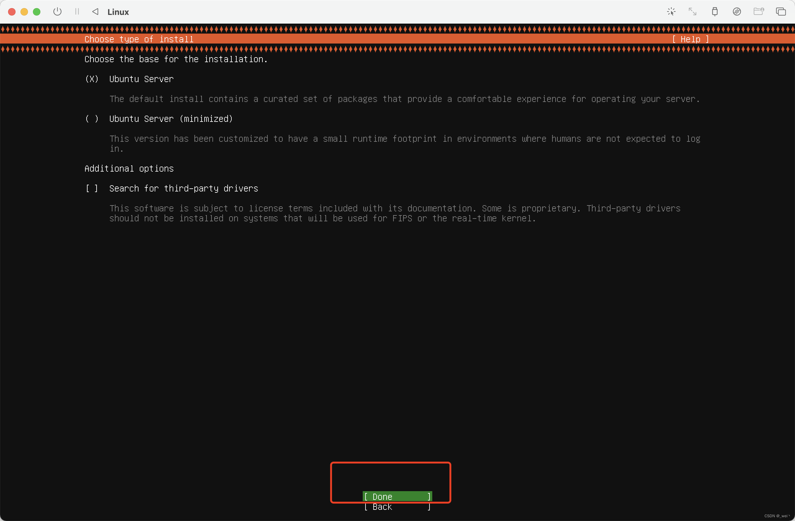The image size is (795, 521).
Task: Enable Search for third-party drivers checkbox
Action: click(x=92, y=189)
